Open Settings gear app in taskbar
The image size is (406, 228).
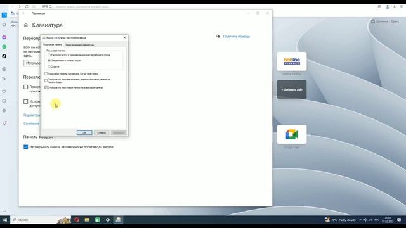(x=108, y=220)
